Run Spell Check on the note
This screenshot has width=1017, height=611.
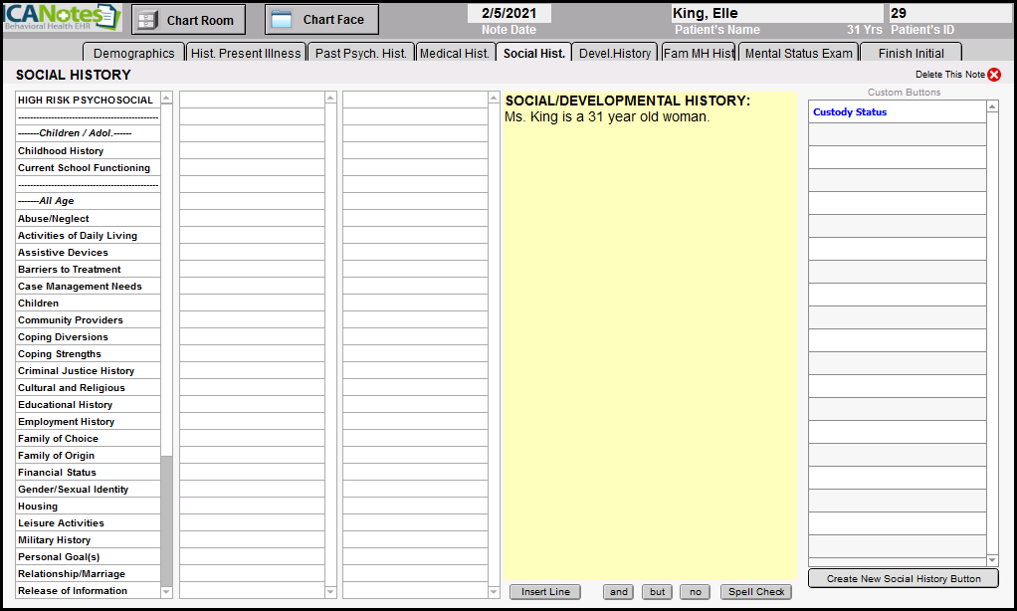click(756, 592)
